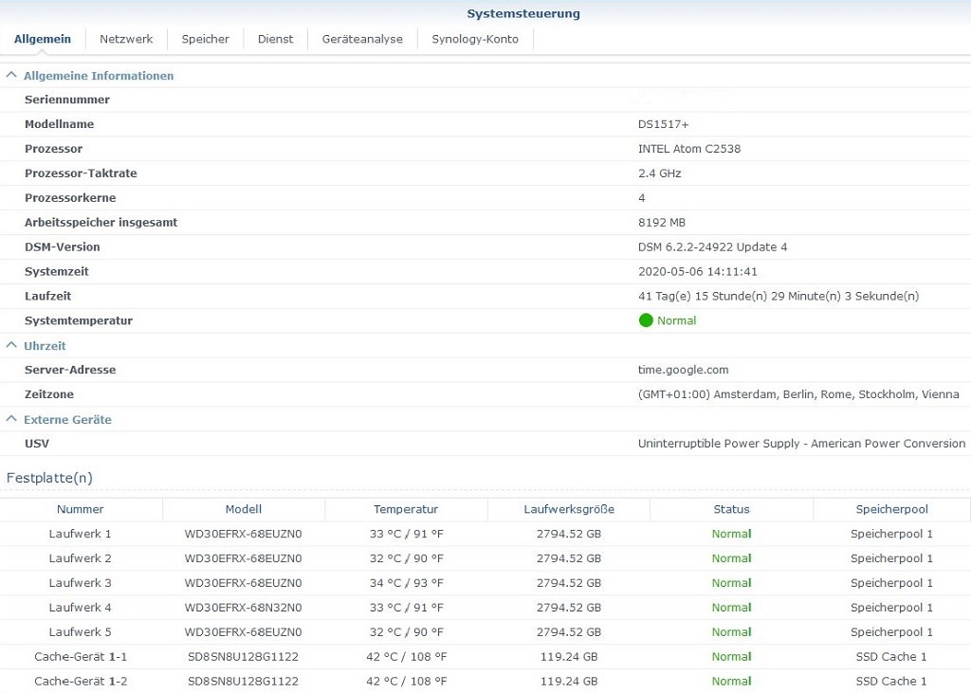This screenshot has height=693, width=971.
Task: Go to the Synology-Konto tab
Action: (x=475, y=39)
